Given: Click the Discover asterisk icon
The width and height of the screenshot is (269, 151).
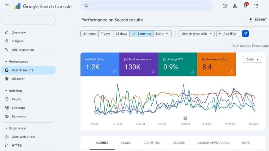Looking at the screenshot, I should tap(7, 79).
